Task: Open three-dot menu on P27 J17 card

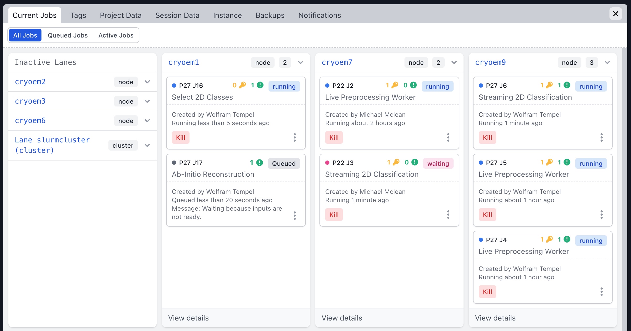Action: pyautogui.click(x=295, y=216)
